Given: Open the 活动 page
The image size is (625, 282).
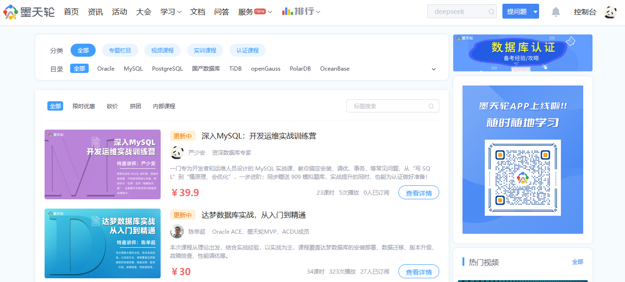Looking at the screenshot, I should coord(119,12).
